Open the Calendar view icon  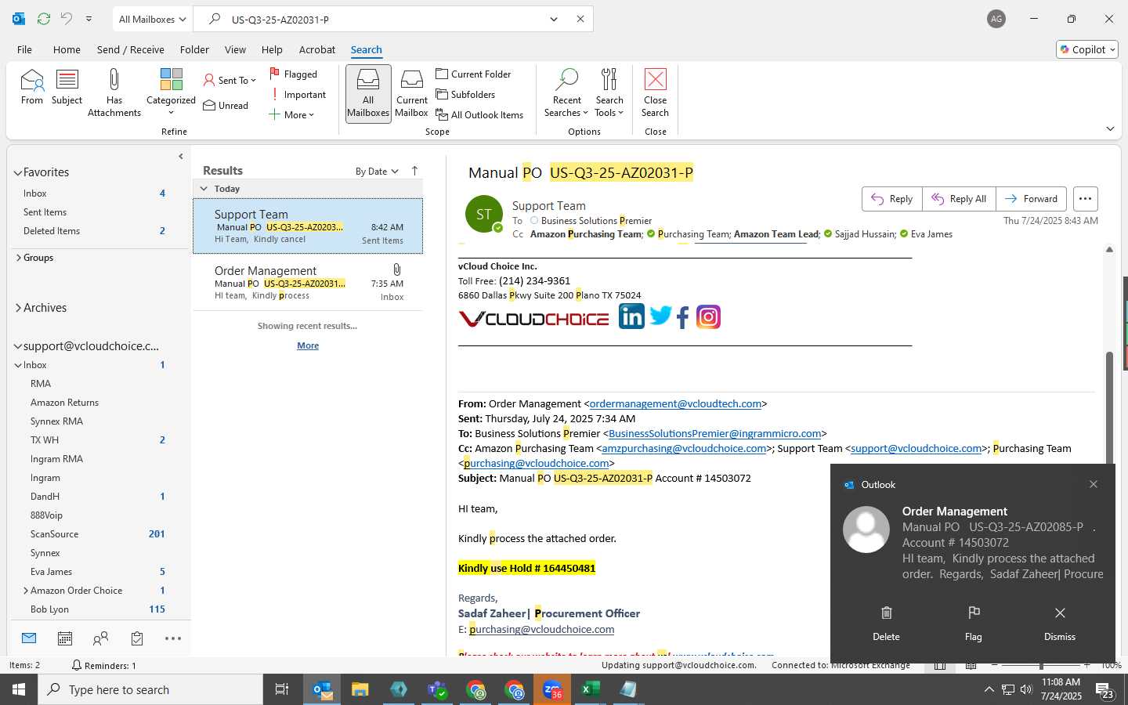[x=65, y=638]
